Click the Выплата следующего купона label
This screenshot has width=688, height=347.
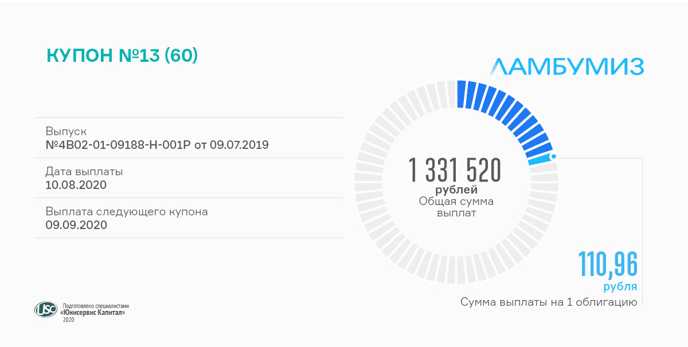[127, 211]
